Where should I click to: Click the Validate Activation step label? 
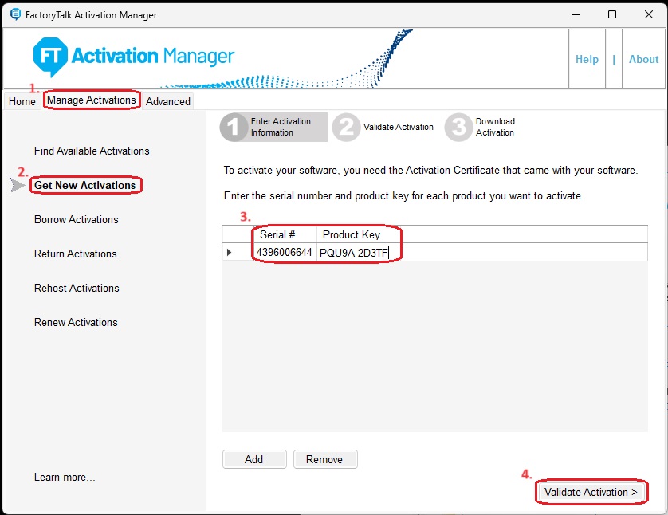pos(399,127)
